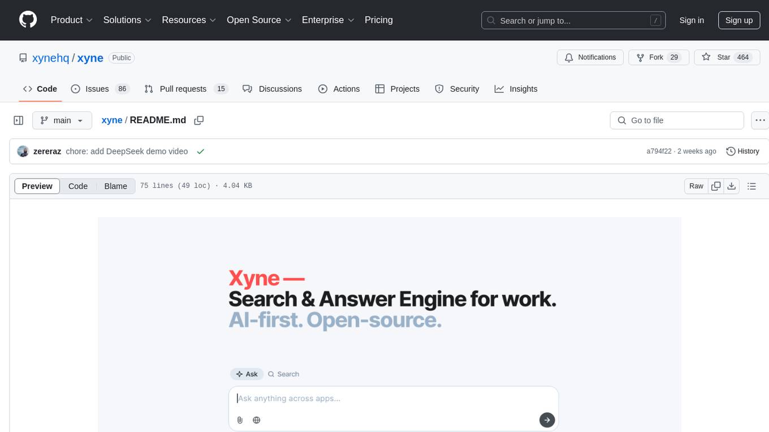Viewport: 769px width, 432px height.
Task: Open the Projects tab
Action: (398, 89)
